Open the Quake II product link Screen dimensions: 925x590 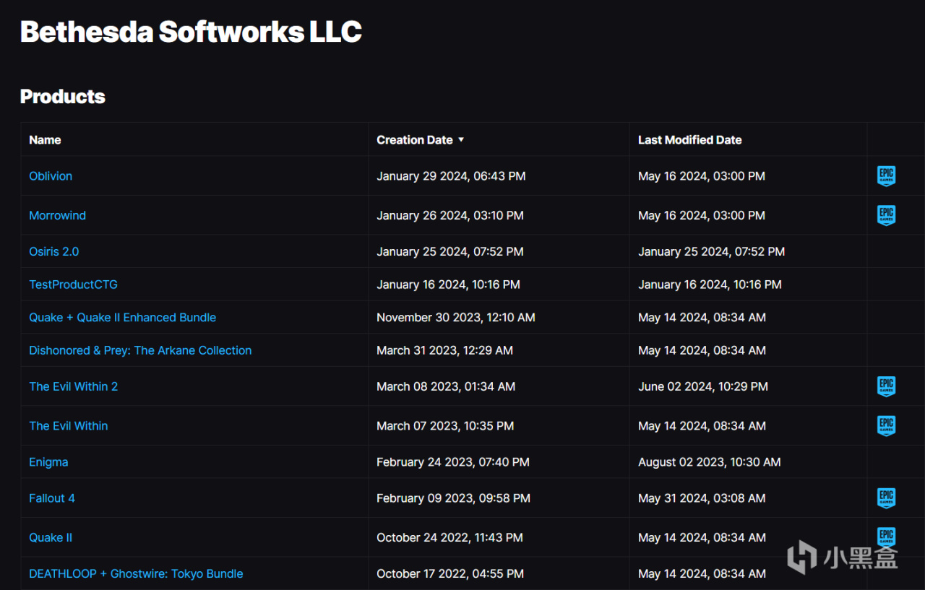click(x=51, y=537)
